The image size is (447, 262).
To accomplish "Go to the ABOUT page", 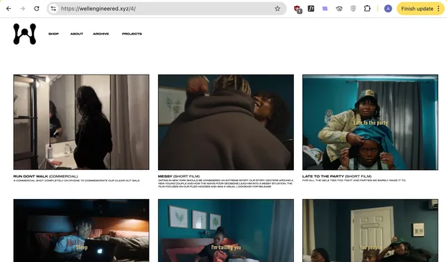I will 77,34.
